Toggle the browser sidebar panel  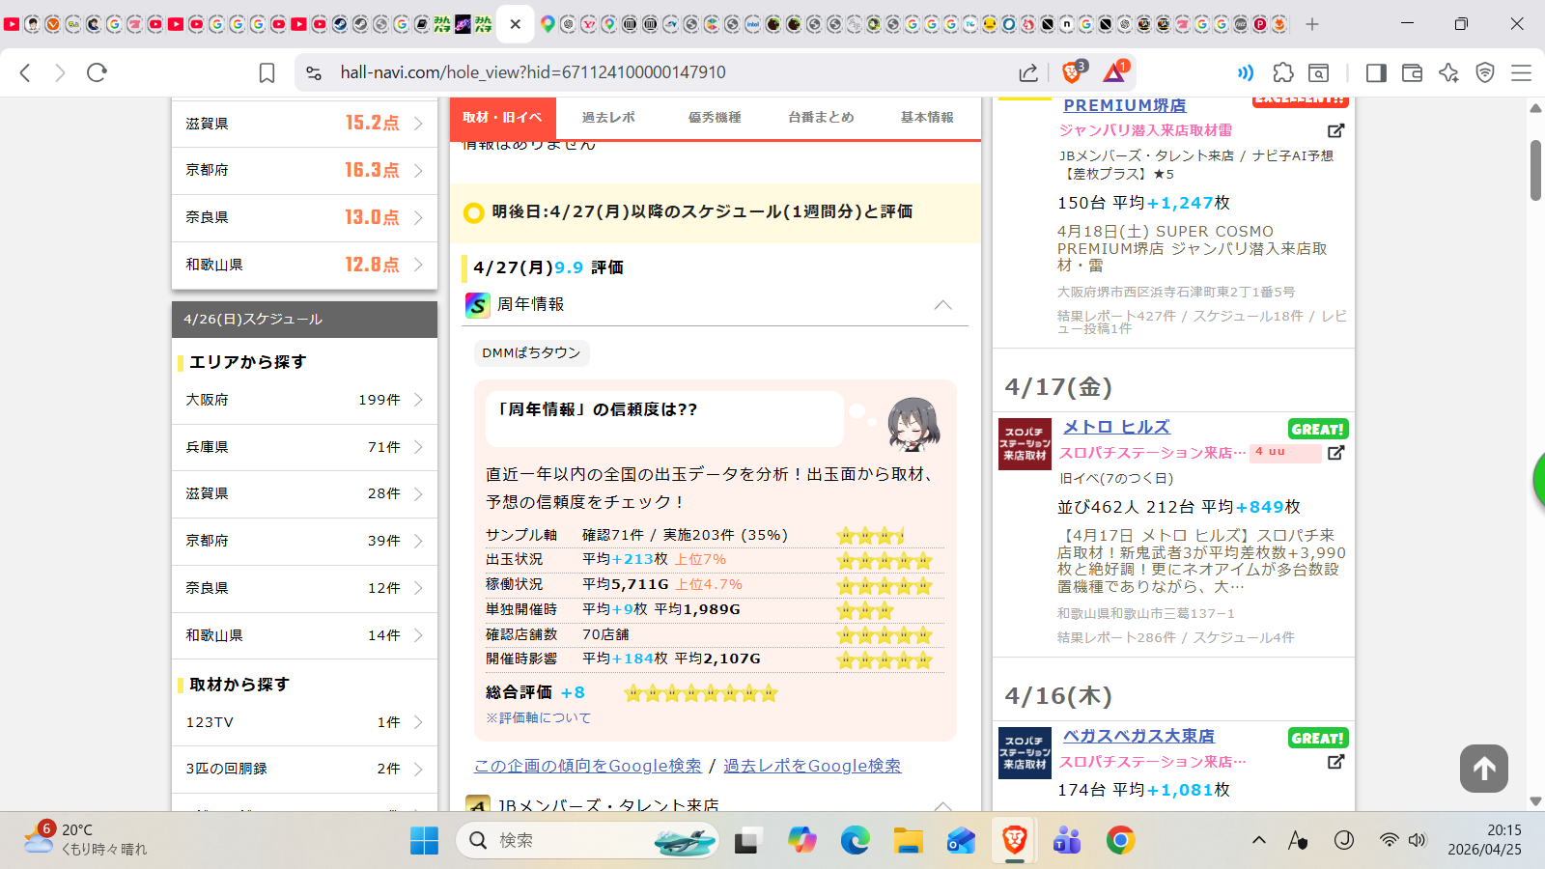click(x=1376, y=72)
